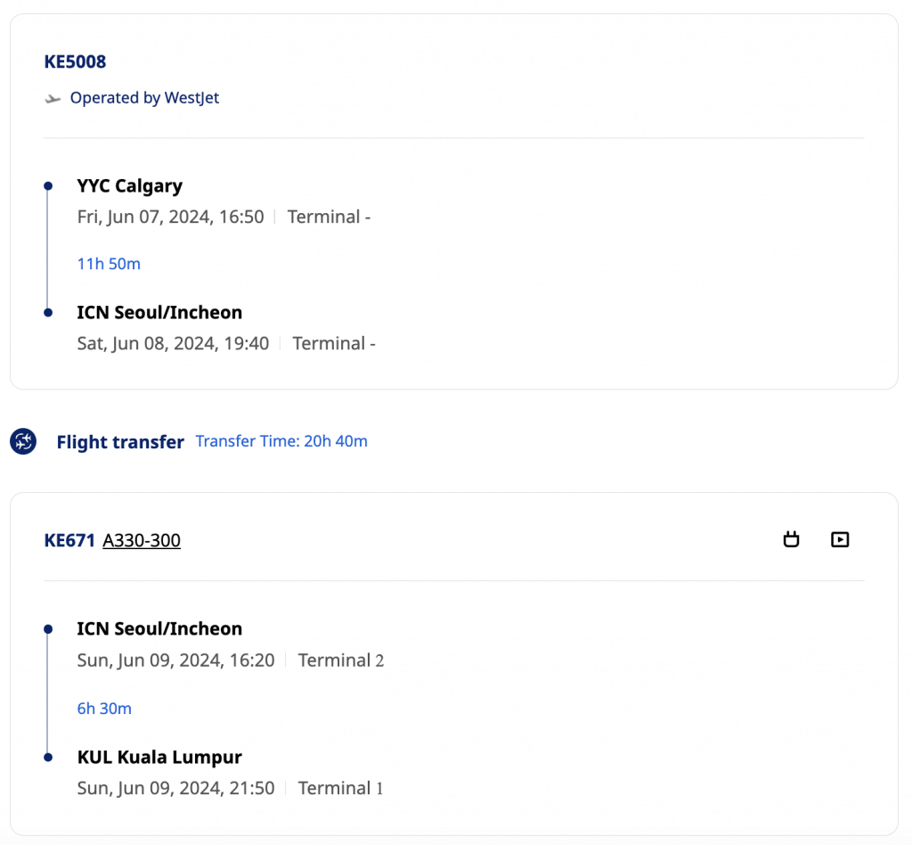The image size is (912, 845).
Task: Click the power outlet amenity icon
Action: click(x=791, y=539)
